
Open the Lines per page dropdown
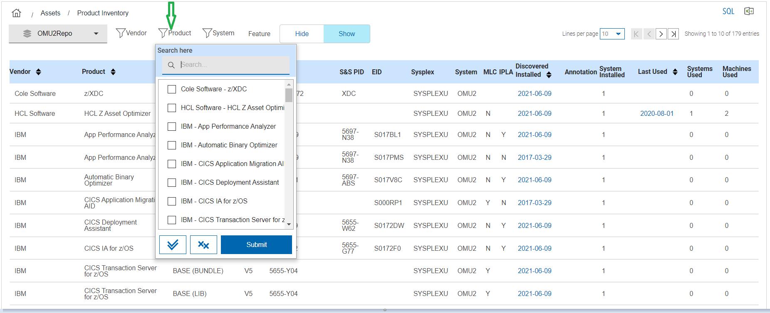click(612, 34)
